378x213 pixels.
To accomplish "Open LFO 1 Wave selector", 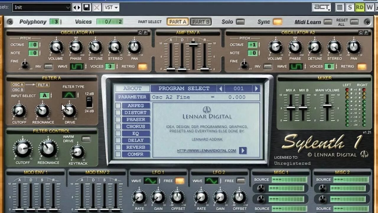I will [x=151, y=181].
